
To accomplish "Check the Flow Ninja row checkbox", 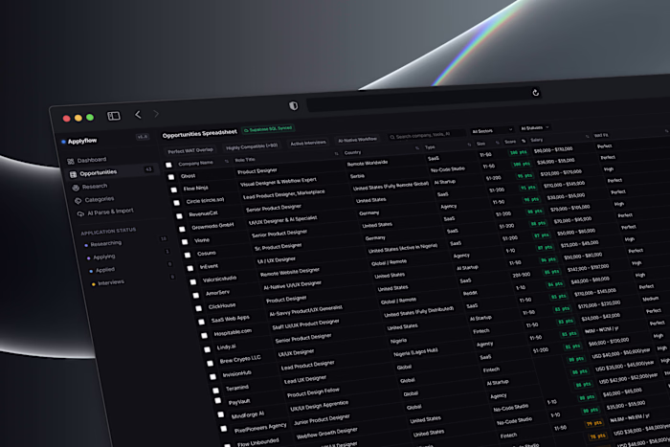I will pos(174,190).
